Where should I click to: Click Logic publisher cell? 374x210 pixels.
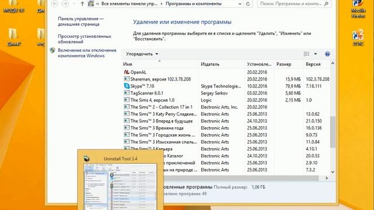(206, 100)
